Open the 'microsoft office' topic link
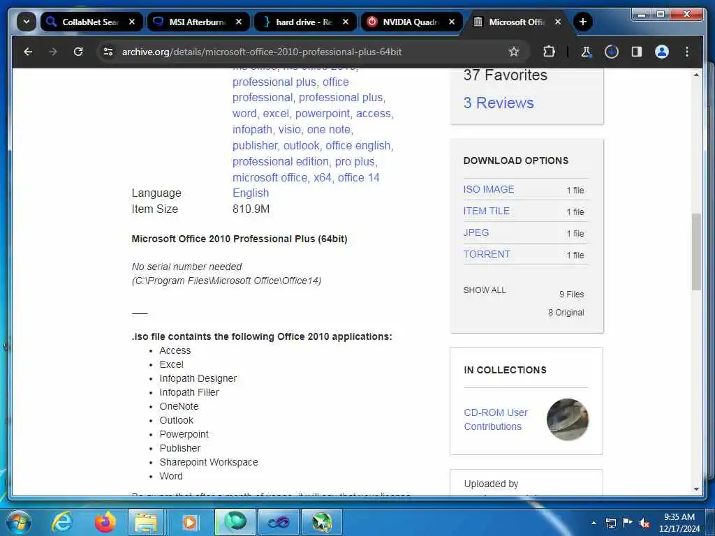The height and width of the screenshot is (536, 715). pos(270,177)
